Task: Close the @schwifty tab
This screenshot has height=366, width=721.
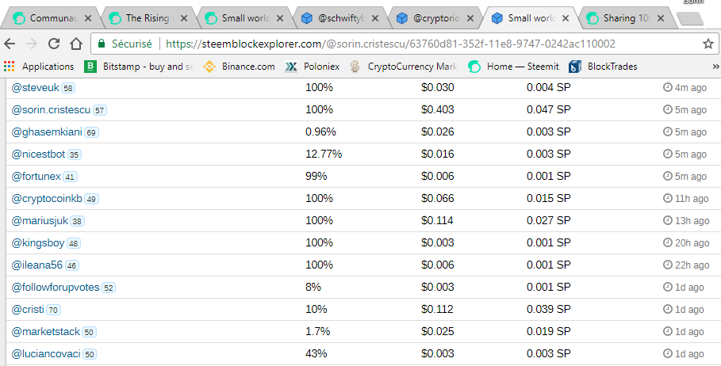Action: pyautogui.click(x=374, y=18)
